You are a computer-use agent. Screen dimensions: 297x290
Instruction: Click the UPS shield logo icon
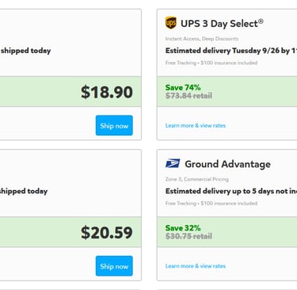[171, 23]
